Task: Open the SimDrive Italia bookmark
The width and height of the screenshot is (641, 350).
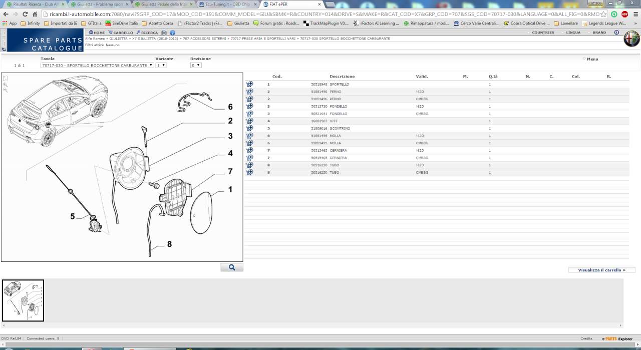Action: [x=122, y=23]
